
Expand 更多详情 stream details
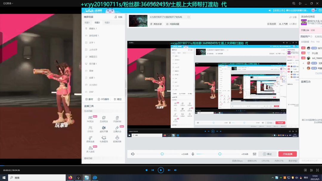click(x=293, y=161)
